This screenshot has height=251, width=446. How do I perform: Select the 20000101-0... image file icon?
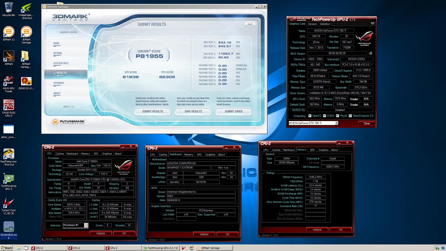26,83
